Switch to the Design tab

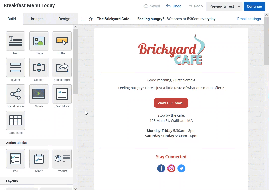pos(64,19)
